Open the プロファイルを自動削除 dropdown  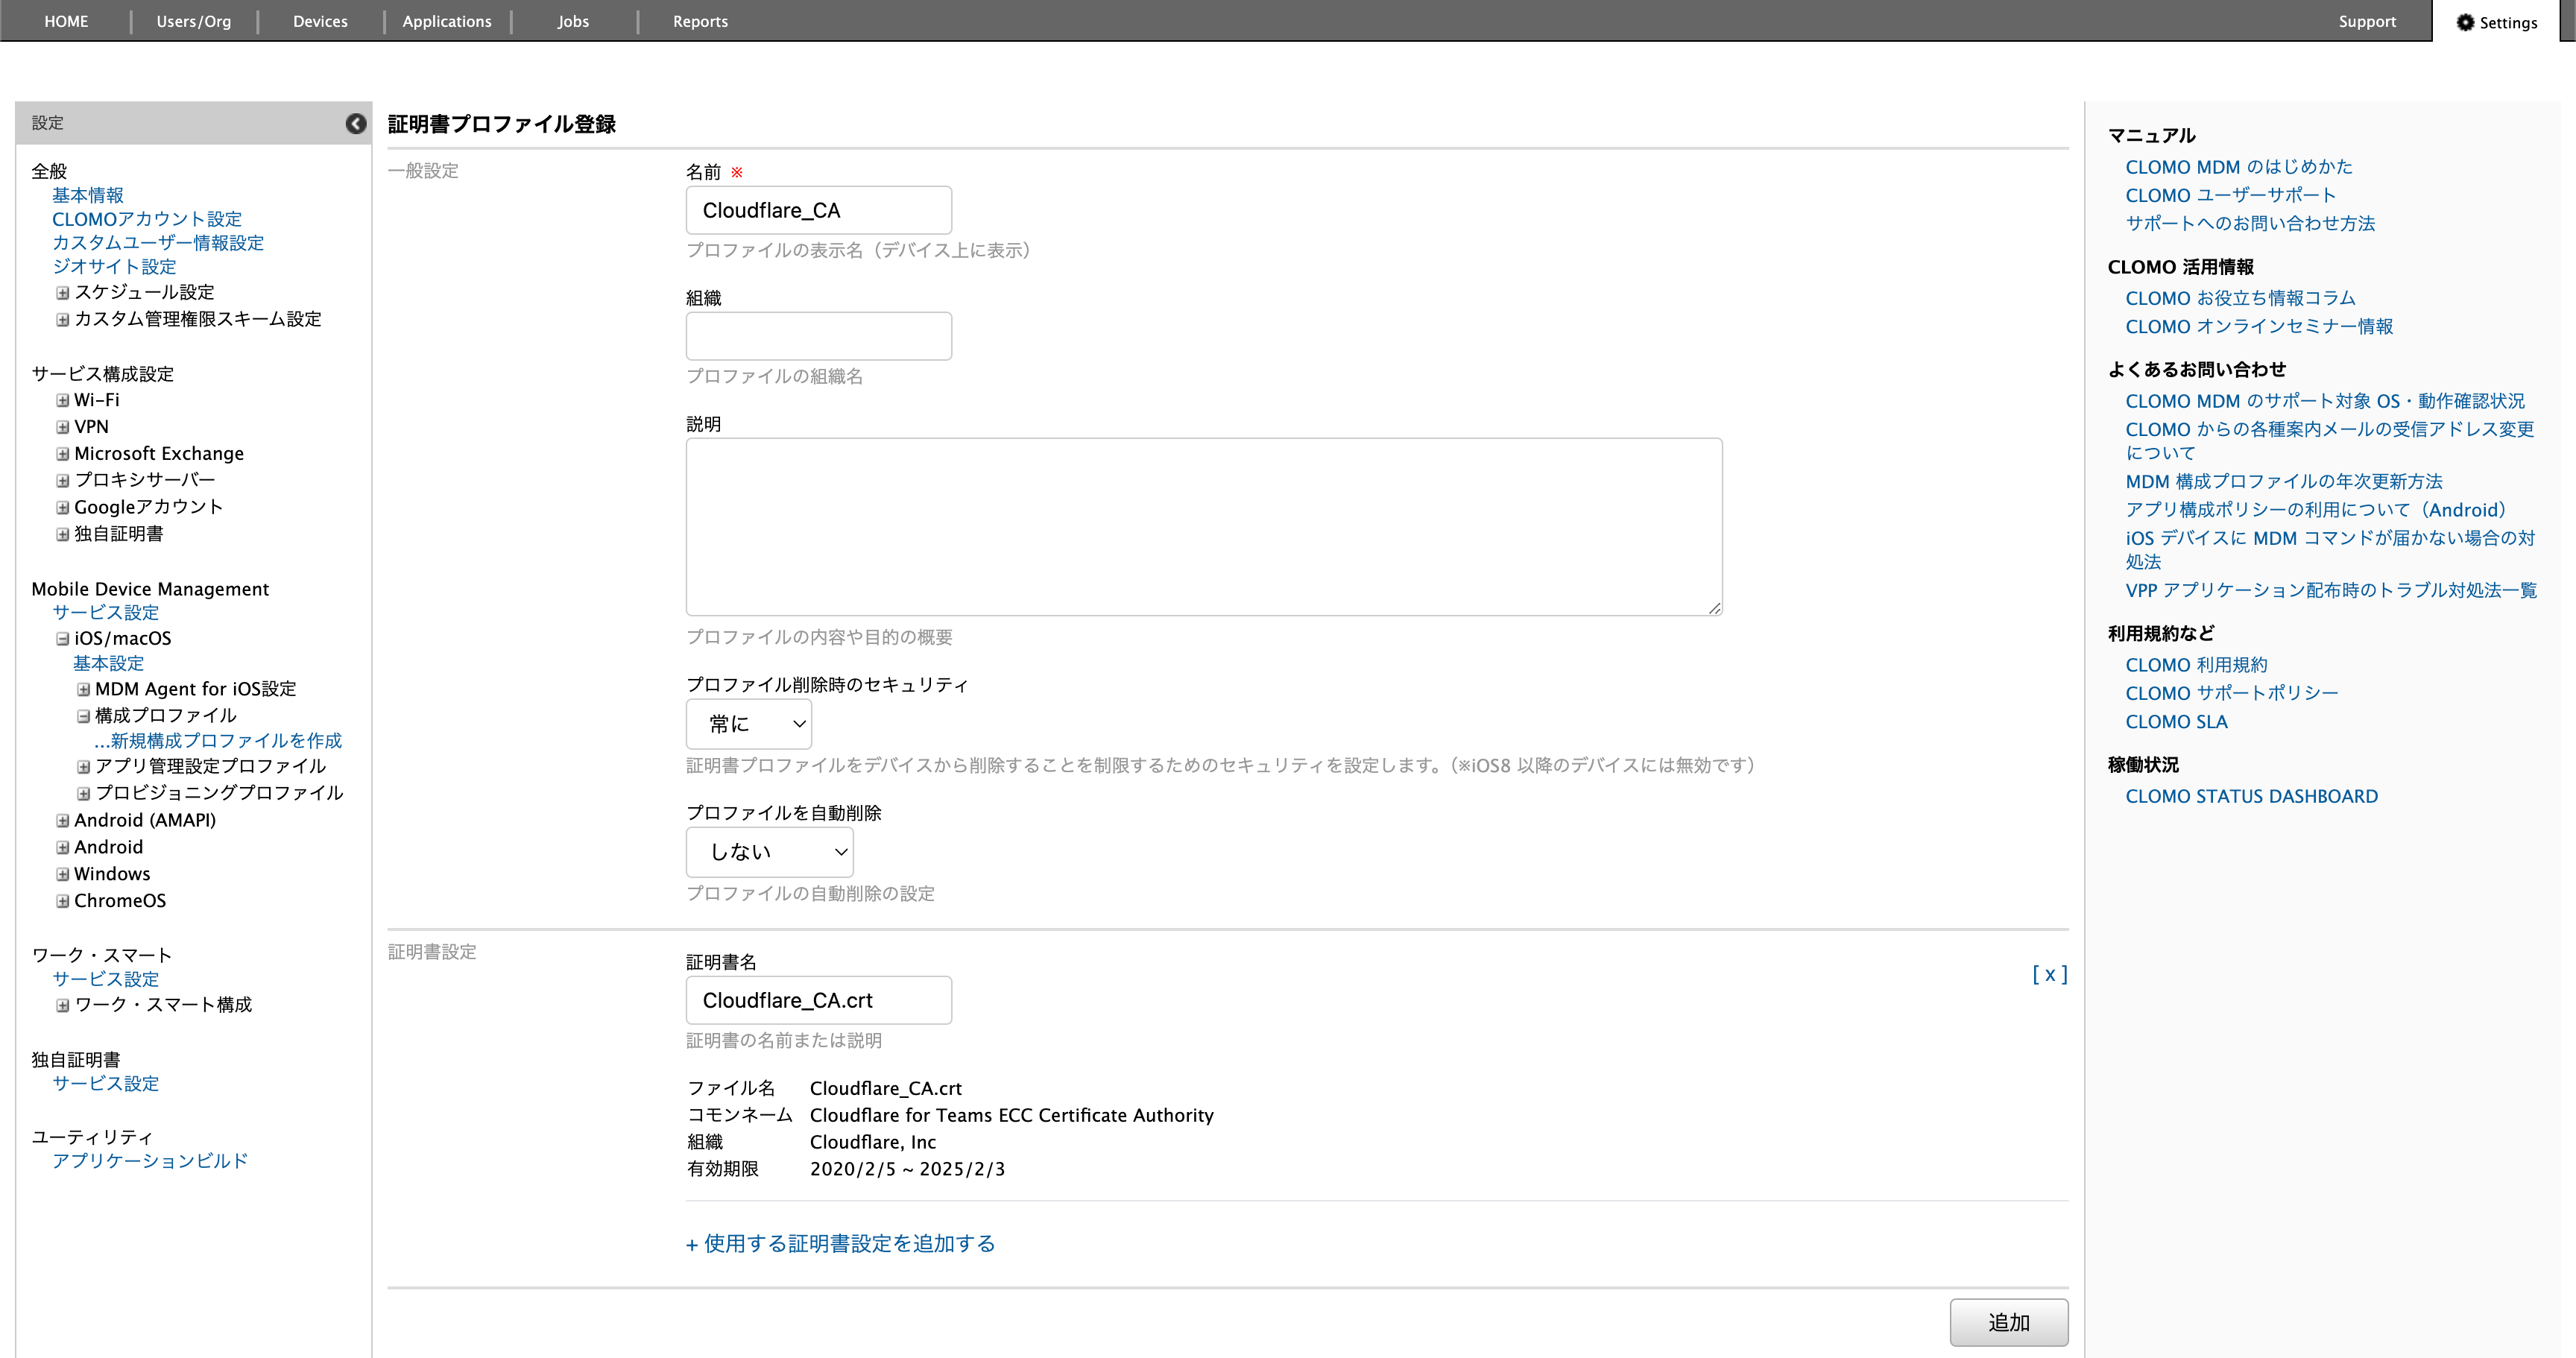coord(769,852)
